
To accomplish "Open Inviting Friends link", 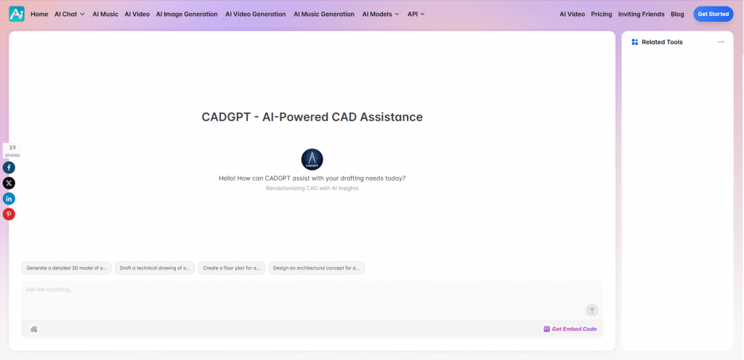I will (x=641, y=15).
